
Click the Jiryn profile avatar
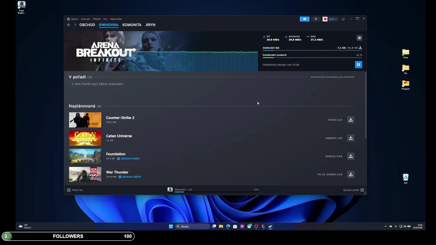pos(325,19)
